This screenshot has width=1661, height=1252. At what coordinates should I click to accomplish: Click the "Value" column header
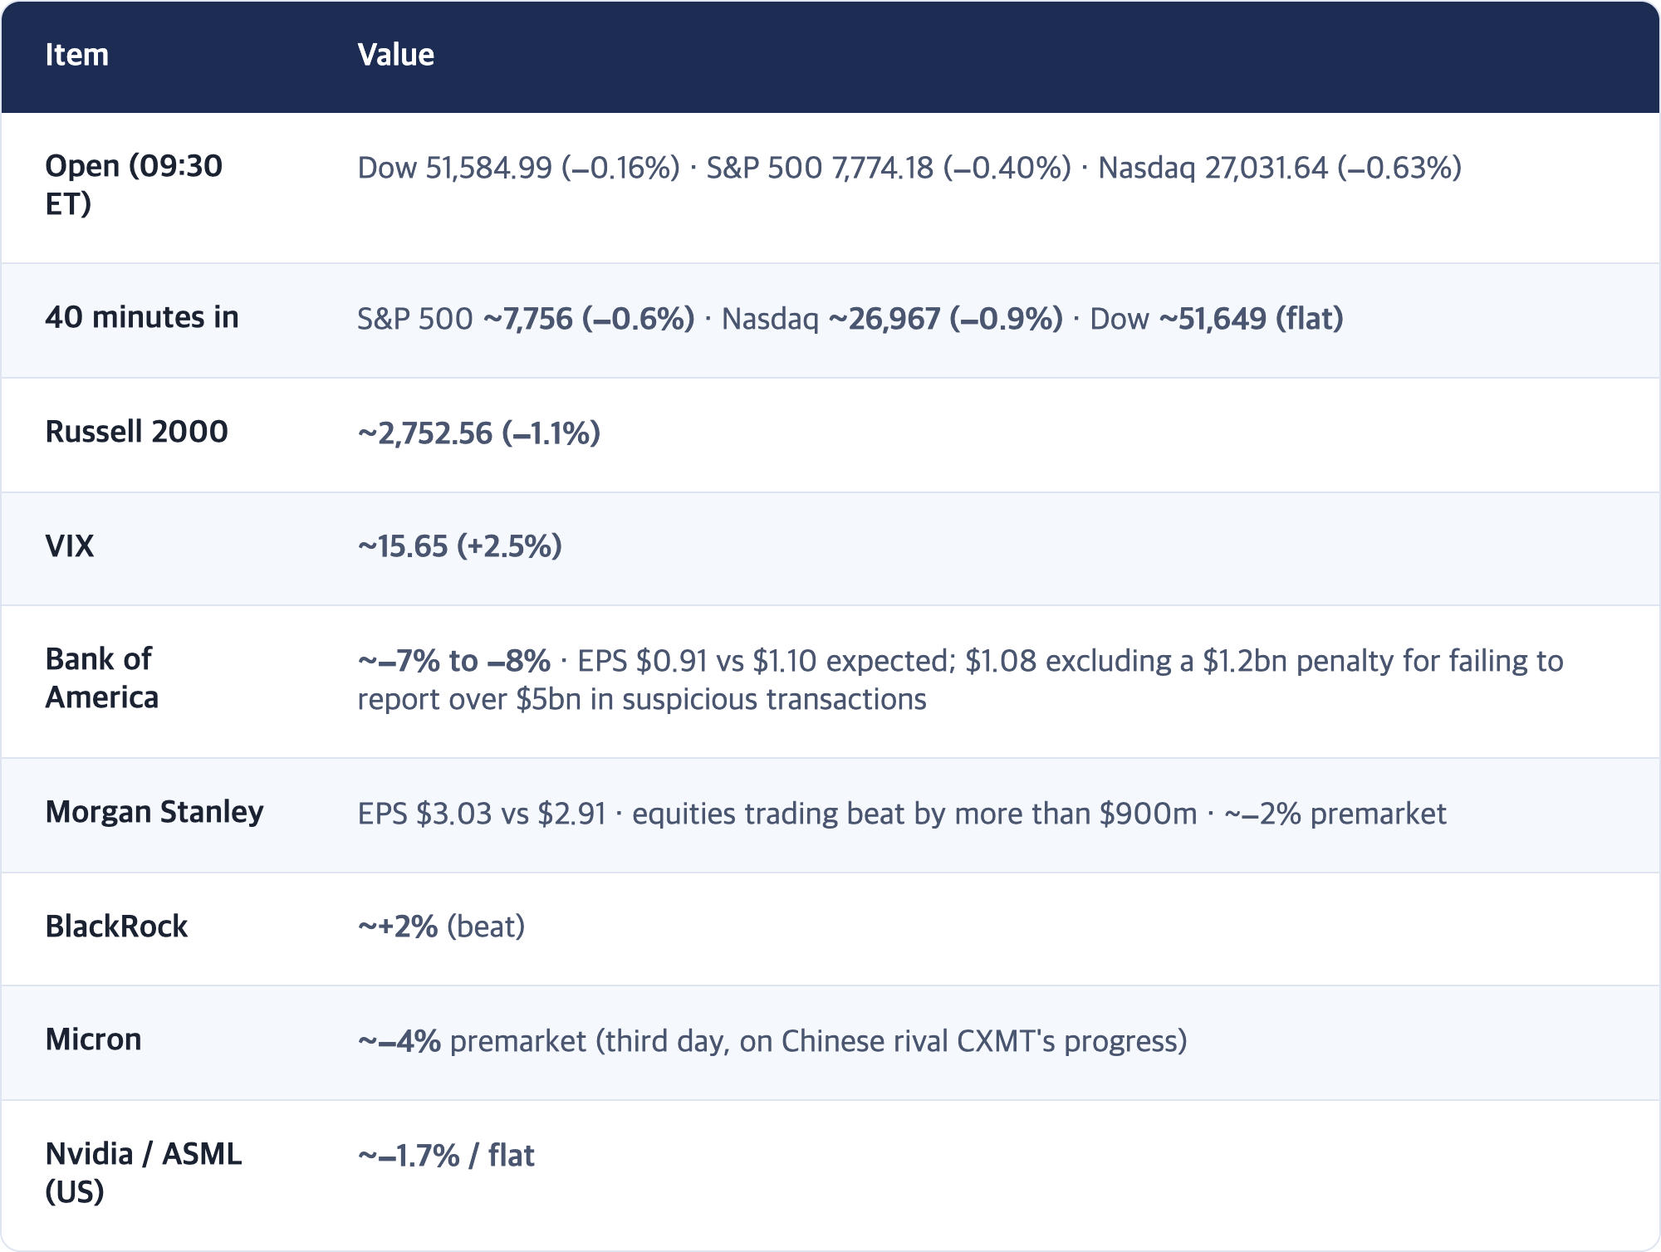pyautogui.click(x=395, y=55)
